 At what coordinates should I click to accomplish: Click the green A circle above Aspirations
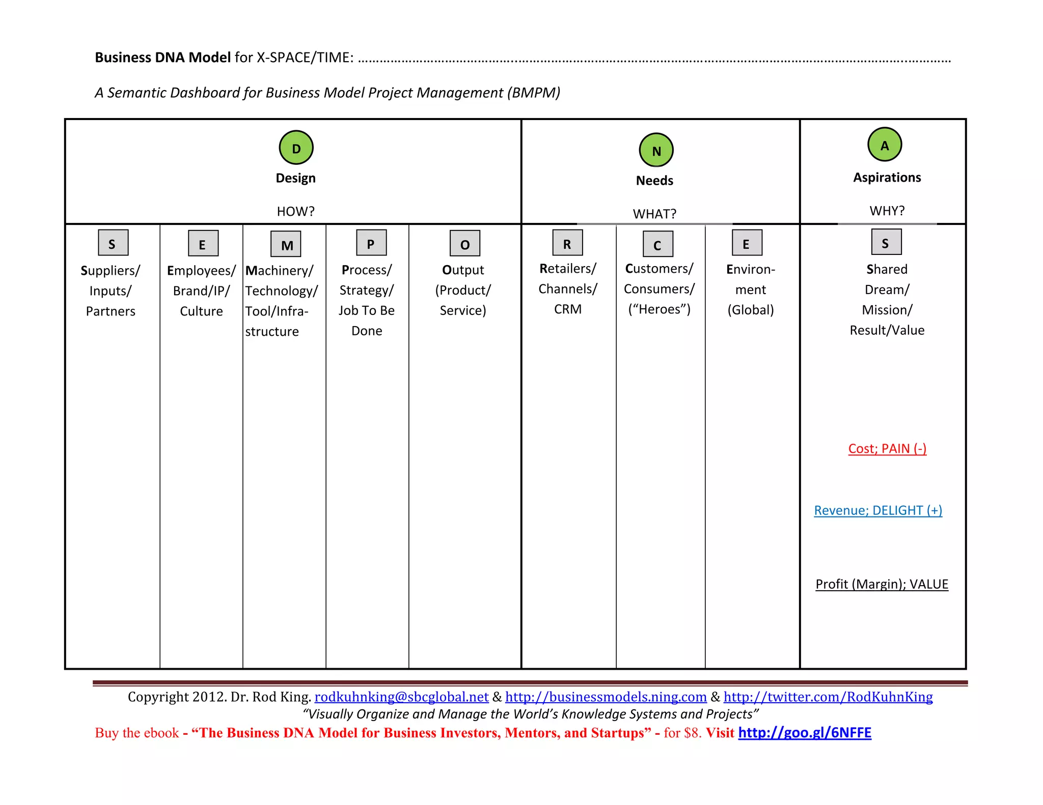(x=885, y=145)
